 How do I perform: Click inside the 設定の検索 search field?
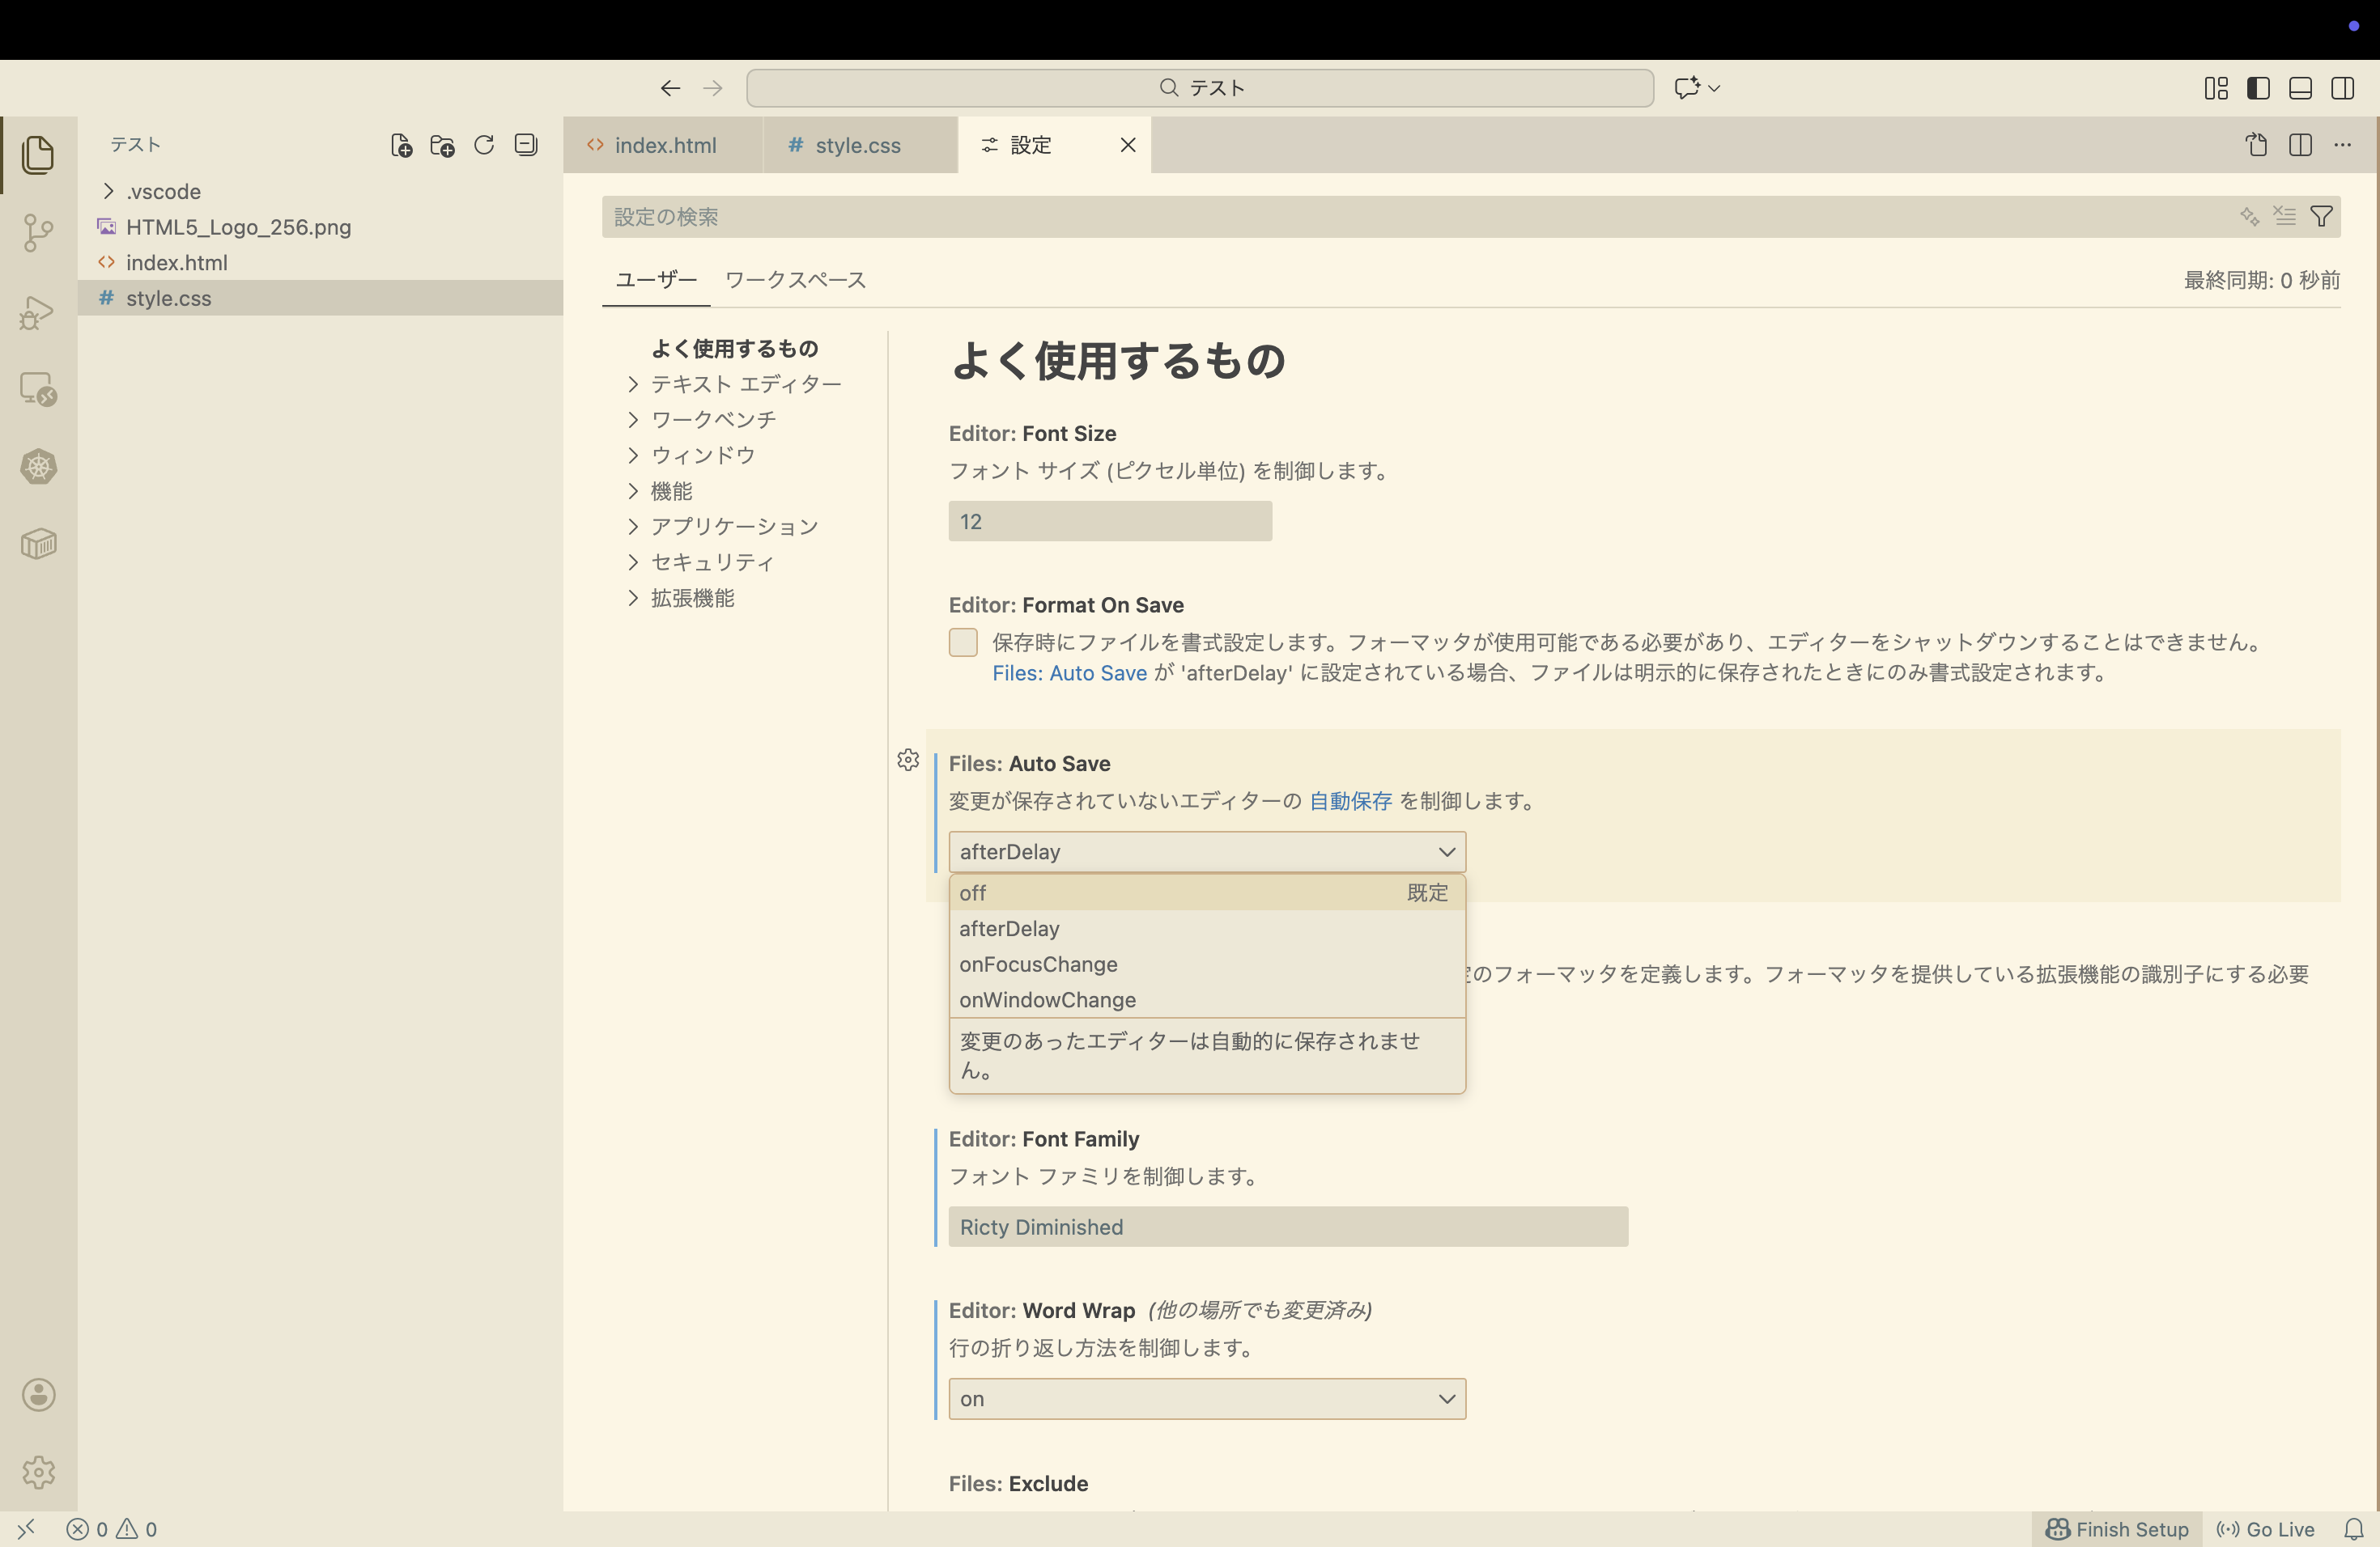coord(1200,216)
